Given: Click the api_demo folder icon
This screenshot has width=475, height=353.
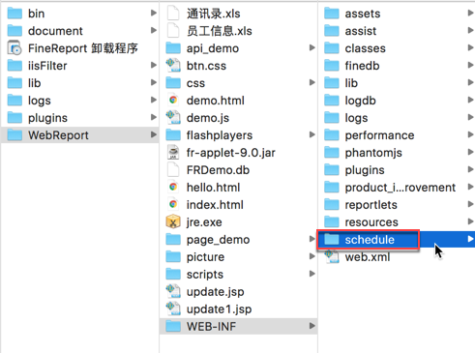Looking at the screenshot, I should pyautogui.click(x=173, y=48).
